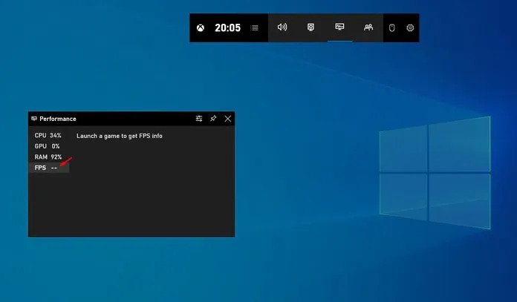This screenshot has width=517, height=302.
Task: Pin the Performance widget
Action: (213, 119)
